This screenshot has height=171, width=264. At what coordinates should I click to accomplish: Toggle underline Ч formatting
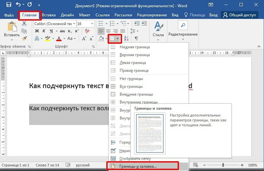click(51, 31)
